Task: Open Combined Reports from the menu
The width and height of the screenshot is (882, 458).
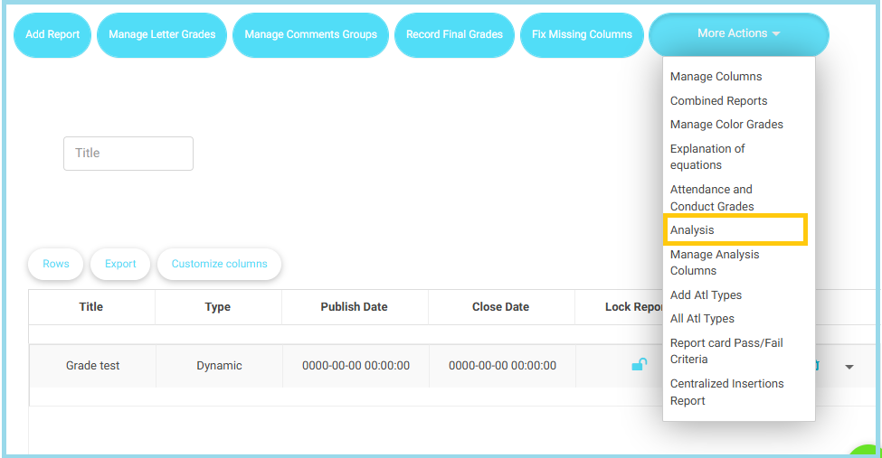Action: [x=718, y=101]
